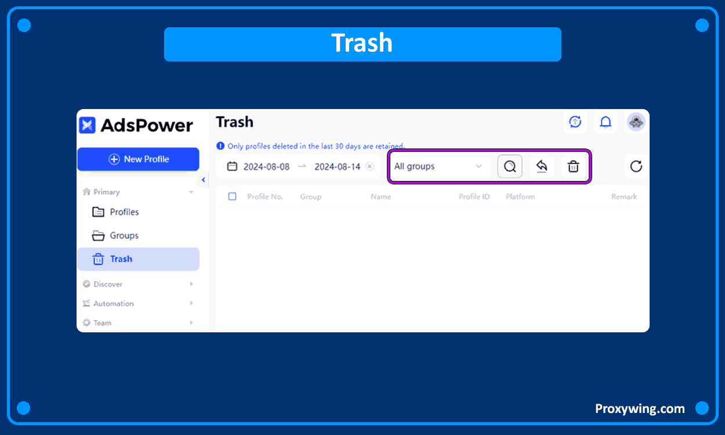Click the update sync icon
This screenshot has width=725, height=435.
click(575, 122)
